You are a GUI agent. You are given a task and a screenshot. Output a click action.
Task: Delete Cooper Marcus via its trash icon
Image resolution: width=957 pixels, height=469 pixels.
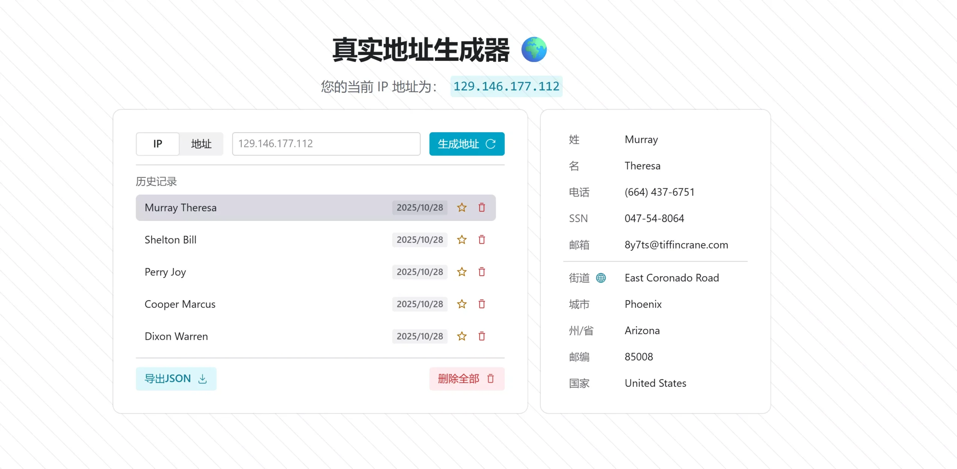coord(481,304)
